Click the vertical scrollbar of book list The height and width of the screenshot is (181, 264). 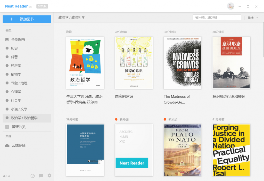pos(263,40)
